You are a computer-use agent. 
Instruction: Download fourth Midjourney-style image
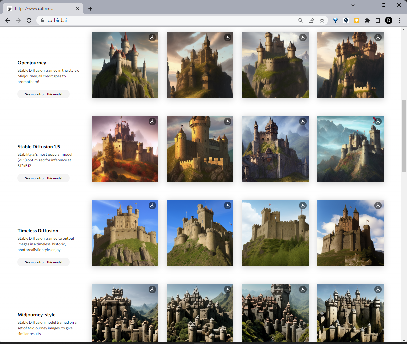point(378,290)
